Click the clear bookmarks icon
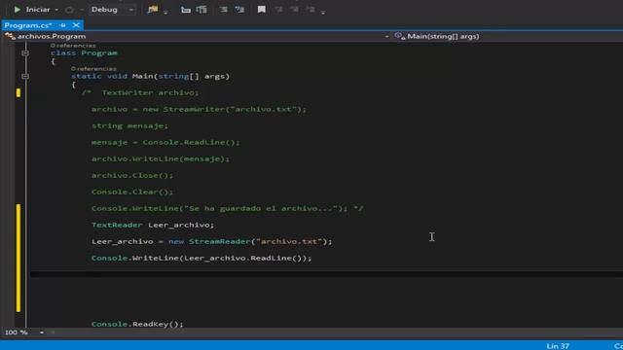The width and height of the screenshot is (623, 350). pos(311,10)
